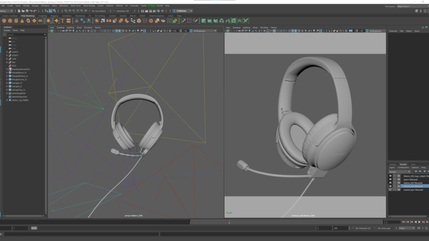This screenshot has width=429, height=241.
Task: Toggle renderable flag of masterLayer
Action: coord(391,190)
